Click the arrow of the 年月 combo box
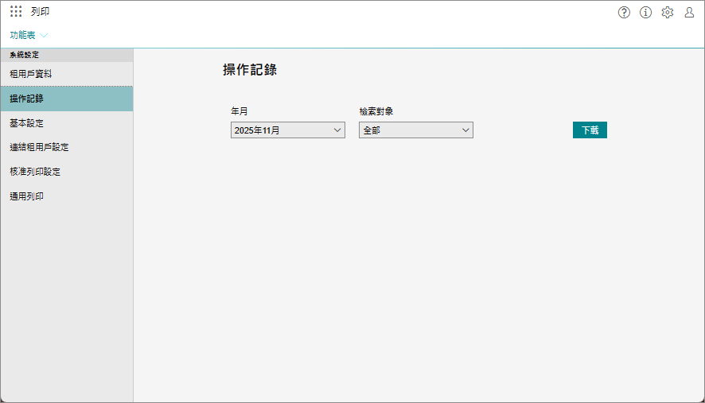Viewport: 705px width, 403px height. [x=337, y=130]
